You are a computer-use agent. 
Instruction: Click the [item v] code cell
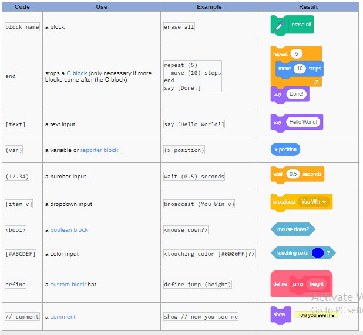[19, 204]
